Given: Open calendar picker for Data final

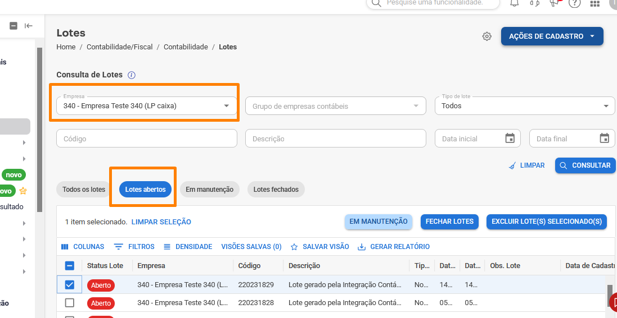Looking at the screenshot, I should click(605, 138).
